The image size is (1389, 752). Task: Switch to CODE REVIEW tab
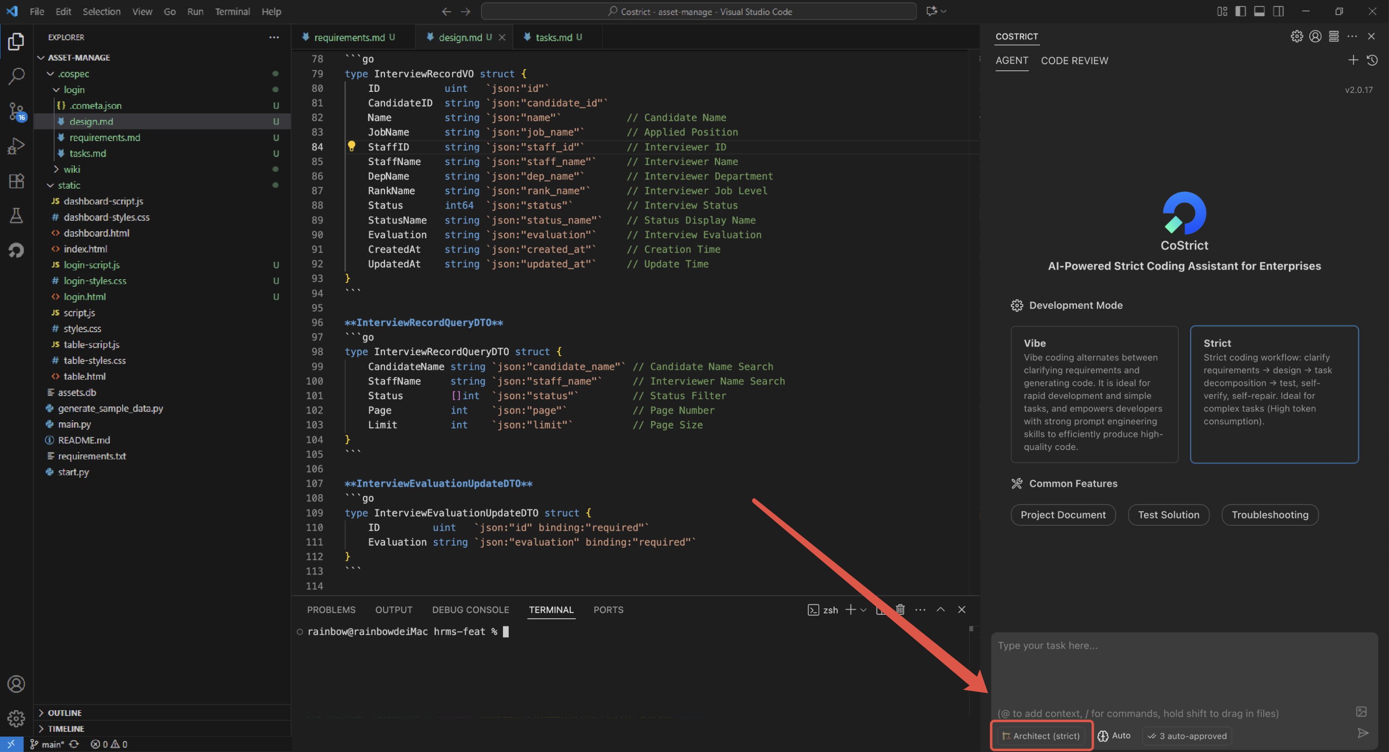(x=1074, y=60)
